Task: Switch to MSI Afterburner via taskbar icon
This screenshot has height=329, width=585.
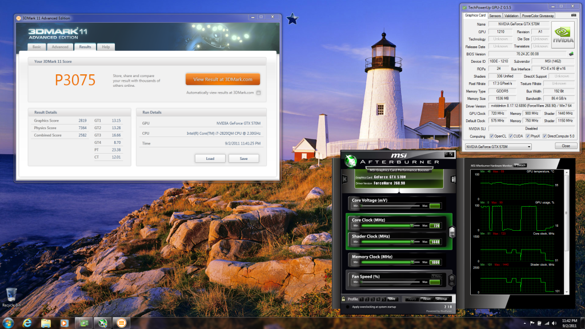Action: tap(103, 323)
